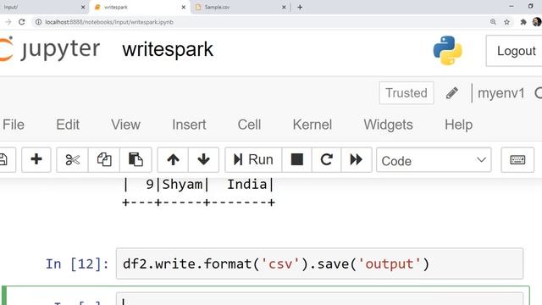
Task: Cut selected cells with the scissors icon
Action: (72, 160)
